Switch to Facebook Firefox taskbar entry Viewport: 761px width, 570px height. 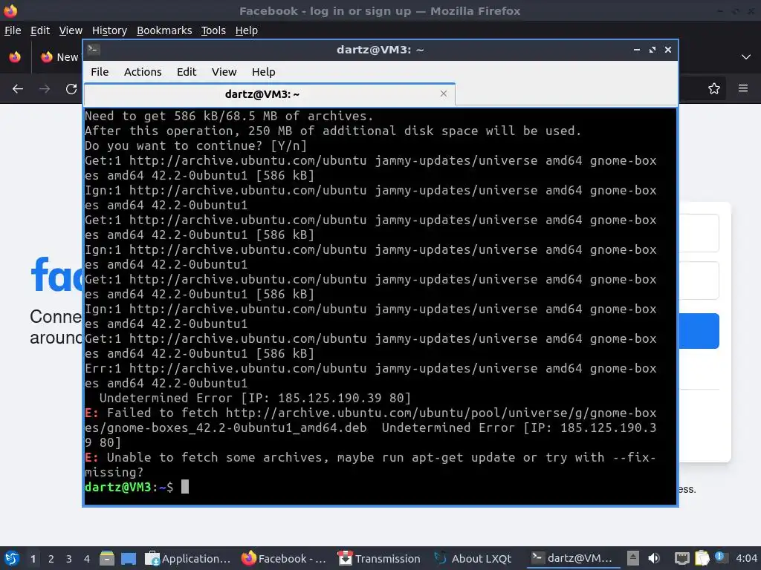[284, 558]
